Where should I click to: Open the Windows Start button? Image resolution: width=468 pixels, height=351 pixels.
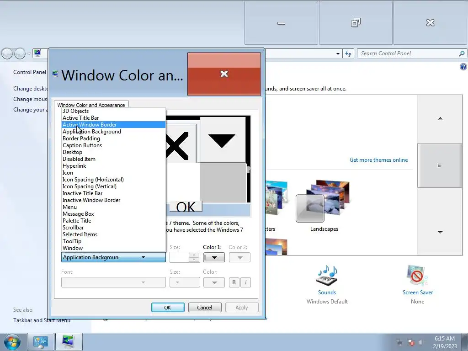pyautogui.click(x=12, y=342)
